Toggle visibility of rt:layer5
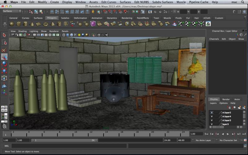 [x=212, y=113]
